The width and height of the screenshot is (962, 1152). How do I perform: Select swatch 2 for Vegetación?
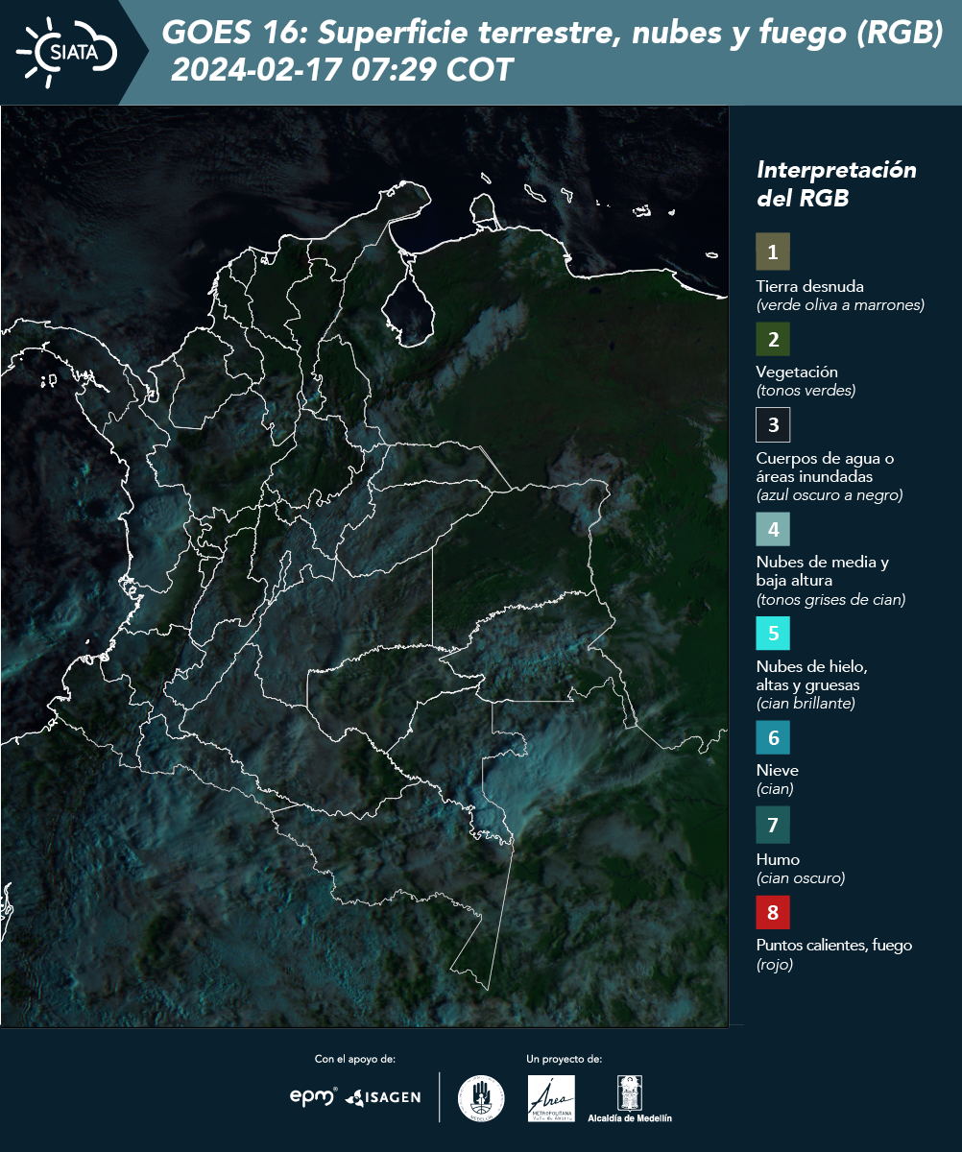tap(773, 339)
